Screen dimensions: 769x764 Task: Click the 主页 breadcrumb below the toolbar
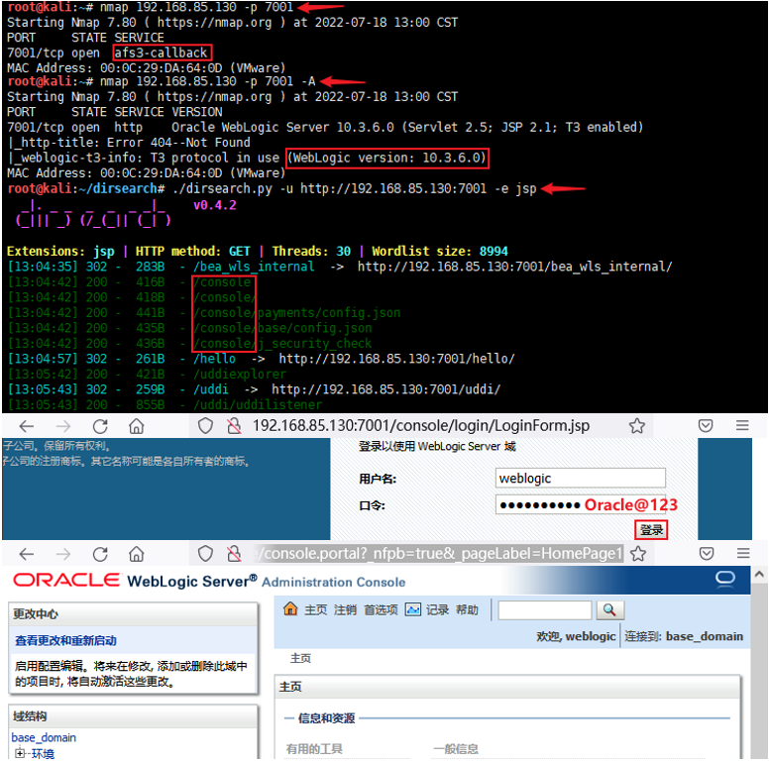(300, 658)
